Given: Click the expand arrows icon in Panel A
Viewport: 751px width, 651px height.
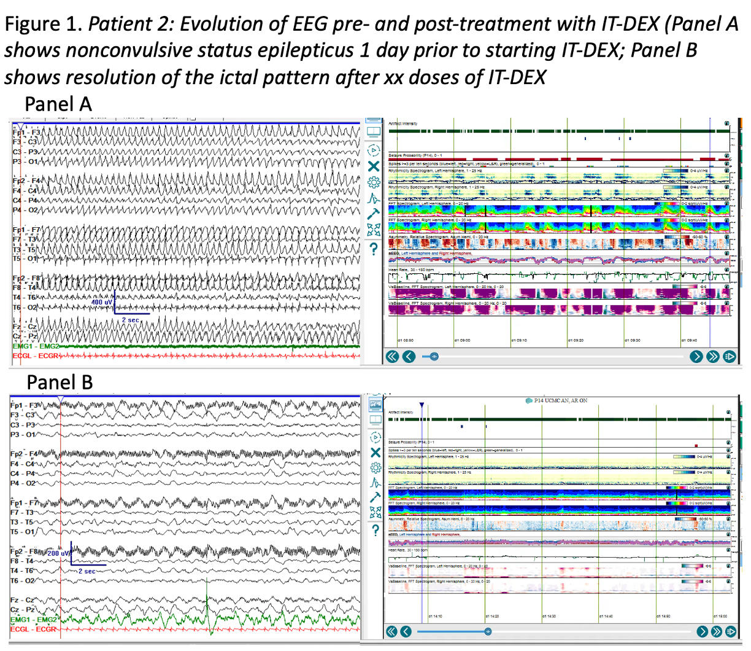Looking at the screenshot, I should 374,230.
